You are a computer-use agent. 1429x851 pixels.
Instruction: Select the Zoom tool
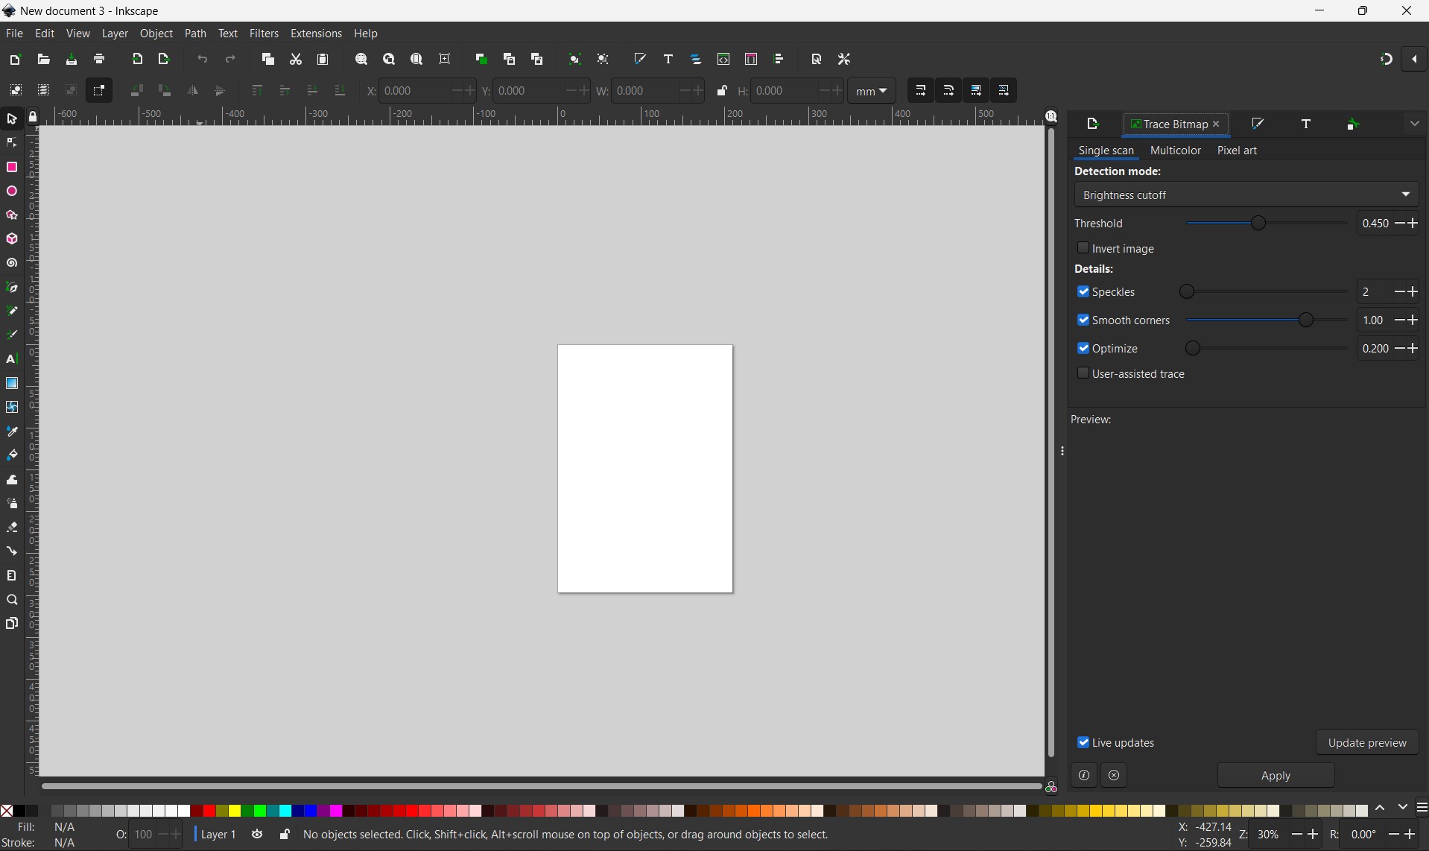tap(12, 600)
